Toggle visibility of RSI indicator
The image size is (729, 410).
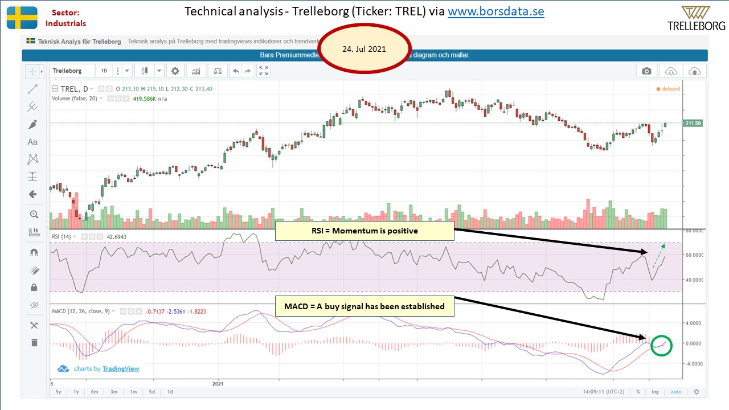coord(84,236)
